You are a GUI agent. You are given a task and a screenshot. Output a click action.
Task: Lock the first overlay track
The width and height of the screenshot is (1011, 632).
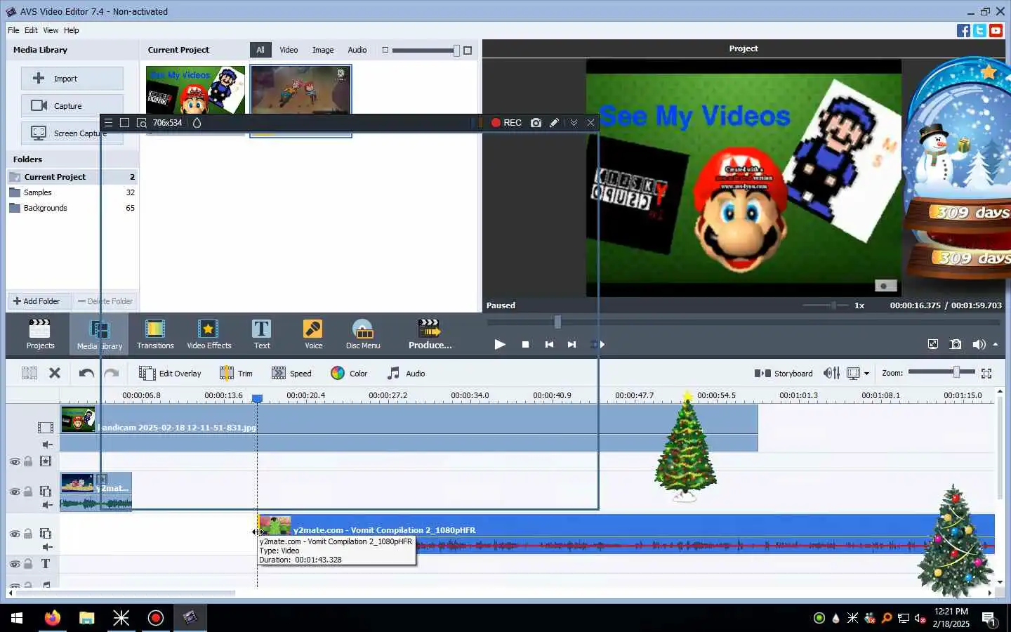28,492
